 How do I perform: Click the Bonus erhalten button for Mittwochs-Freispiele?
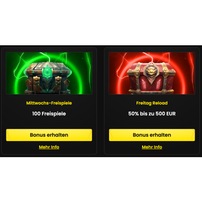(49, 135)
